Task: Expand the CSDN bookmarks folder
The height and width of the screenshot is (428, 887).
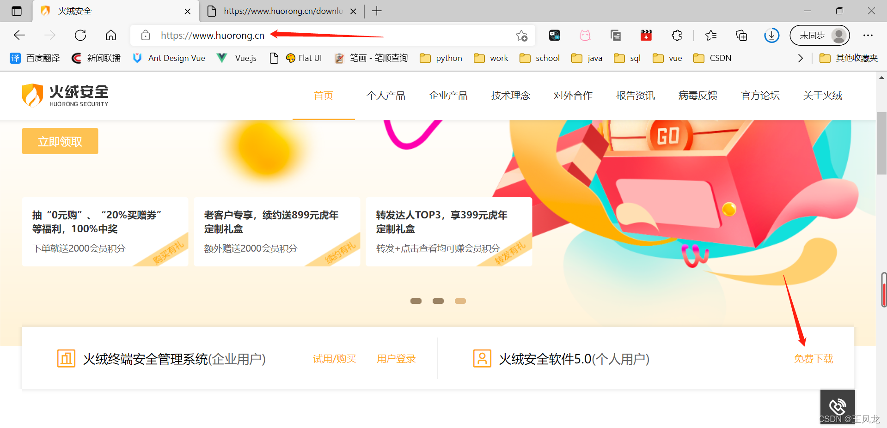Action: [712, 58]
